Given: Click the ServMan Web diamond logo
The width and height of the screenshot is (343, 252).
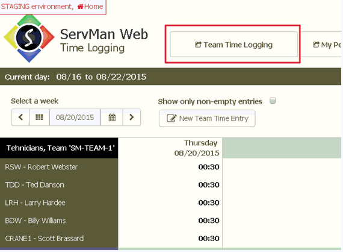Looking at the screenshot, I should [x=29, y=39].
